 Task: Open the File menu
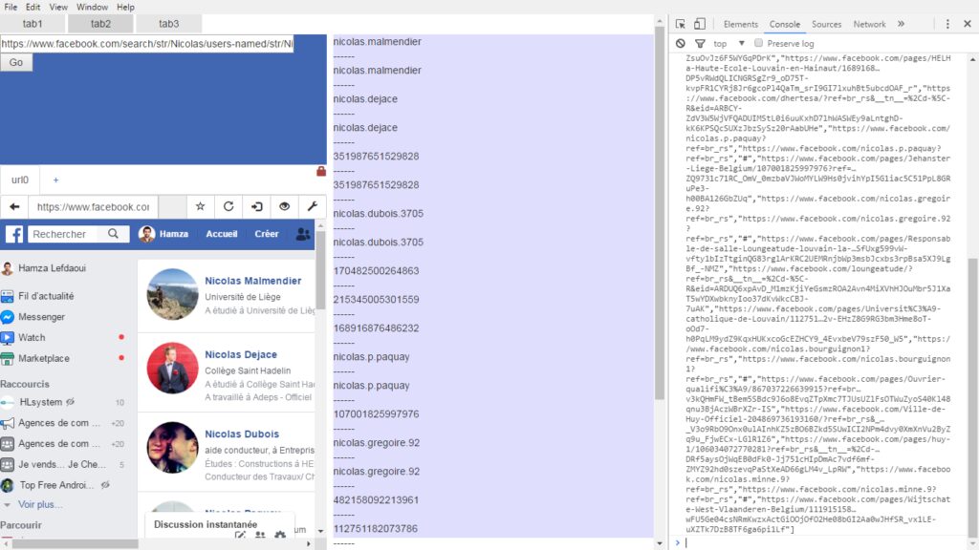point(11,7)
